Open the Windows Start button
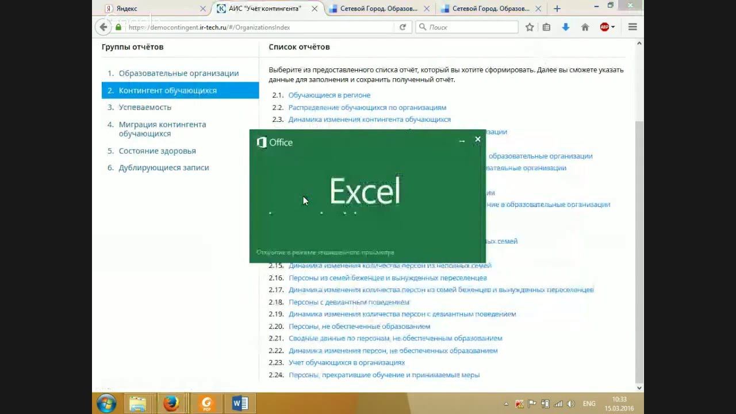The image size is (736, 414). click(x=106, y=404)
